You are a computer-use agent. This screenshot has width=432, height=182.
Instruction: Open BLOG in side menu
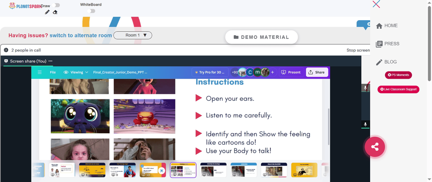pyautogui.click(x=387, y=62)
